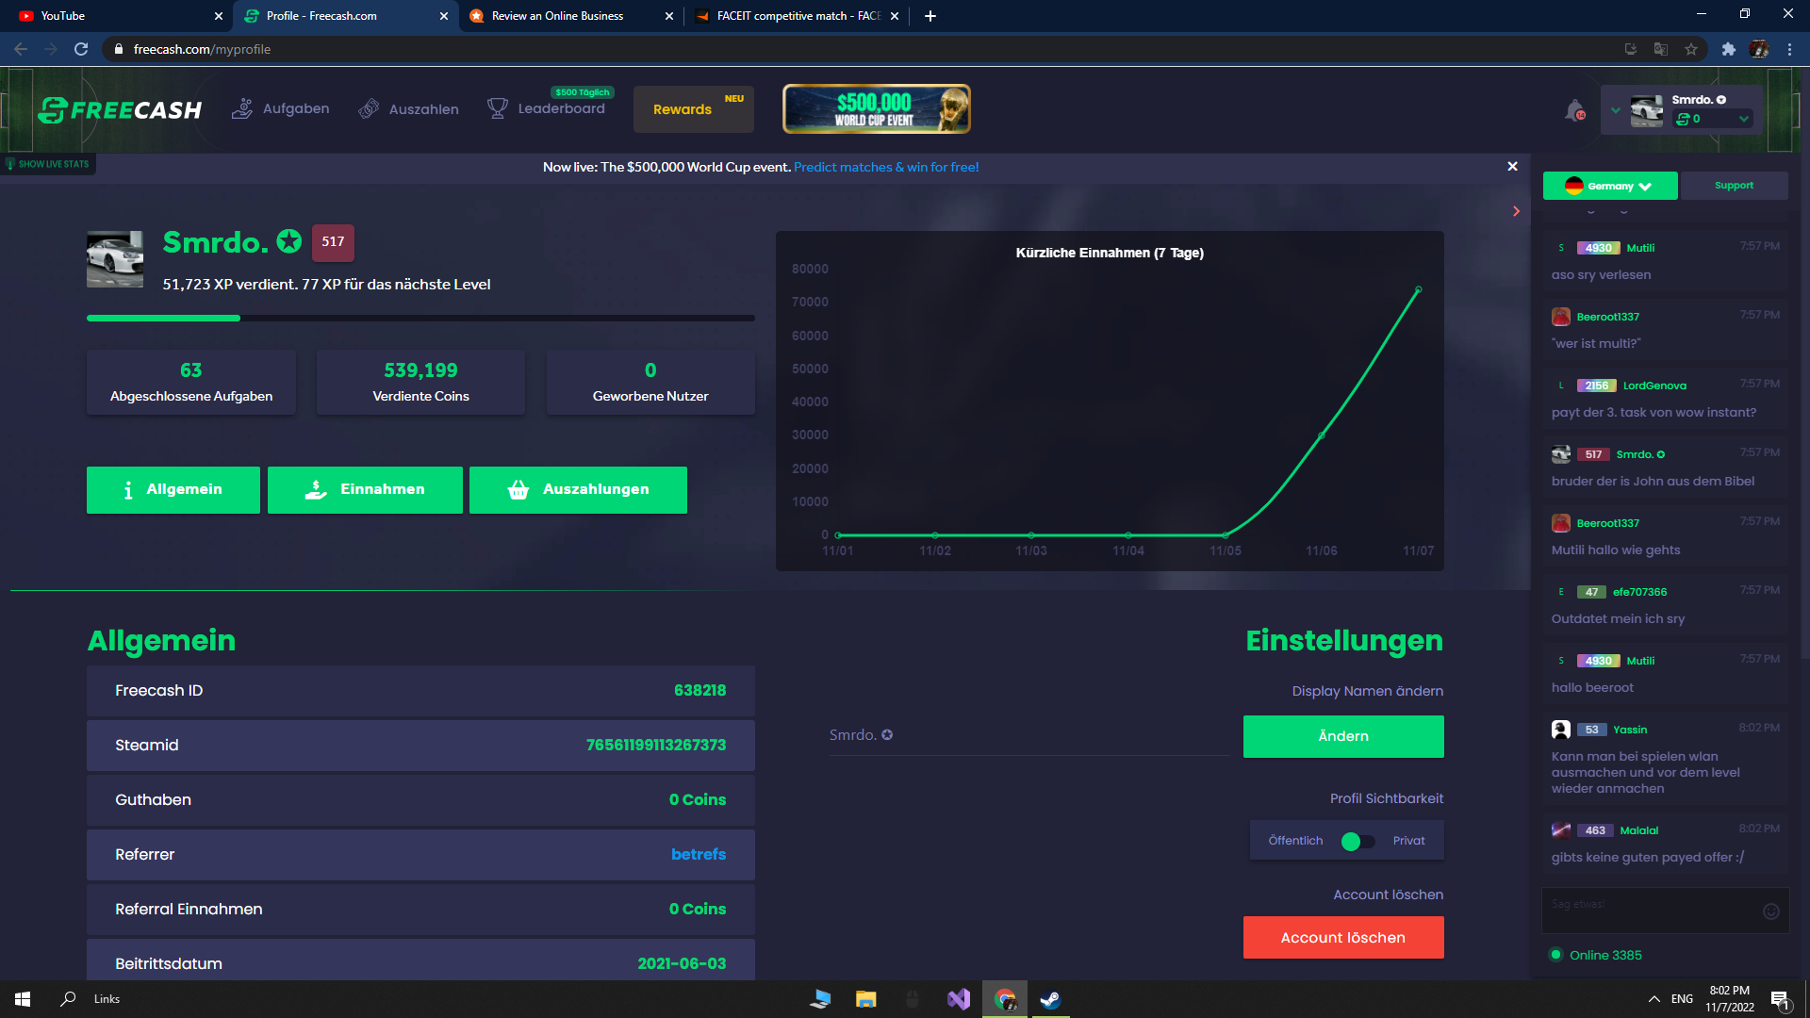Open the Aufgaben menu item
Image resolution: width=1810 pixels, height=1018 pixels.
coord(281,109)
